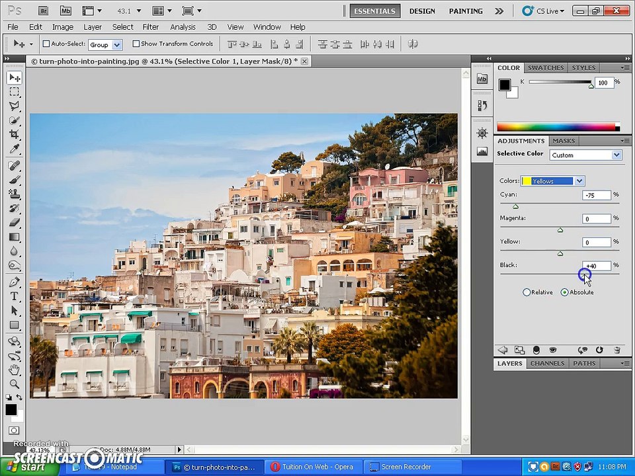Select the Hand tool
The width and height of the screenshot is (635, 476).
(14, 369)
